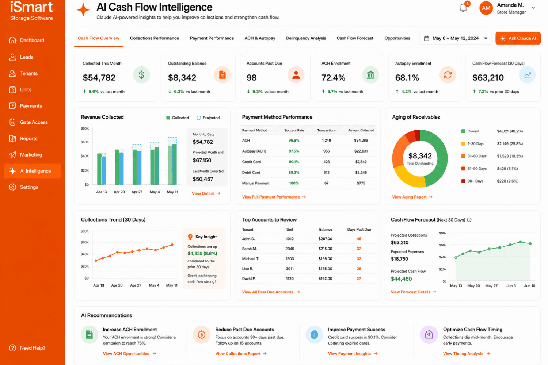Click the donut chart $8,342 Total Outstanding
The image size is (548, 365).
tap(420, 159)
